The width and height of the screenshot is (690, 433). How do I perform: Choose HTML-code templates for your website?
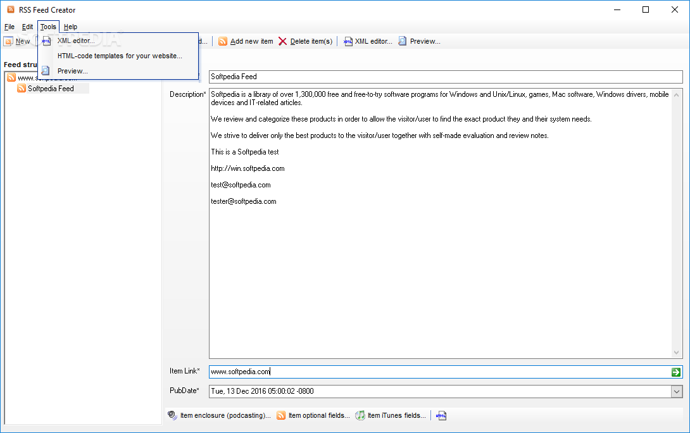(118, 56)
